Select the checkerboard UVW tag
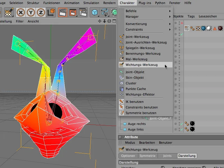The image size is (224, 168). point(198,29)
